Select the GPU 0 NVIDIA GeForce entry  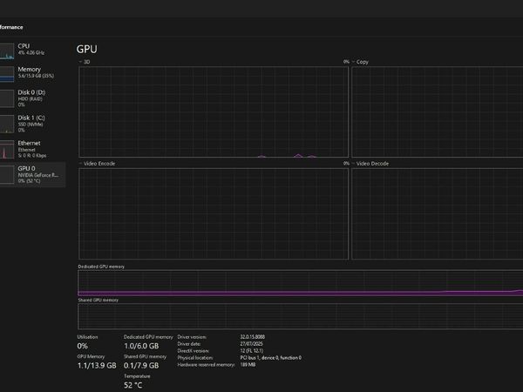pyautogui.click(x=40, y=174)
